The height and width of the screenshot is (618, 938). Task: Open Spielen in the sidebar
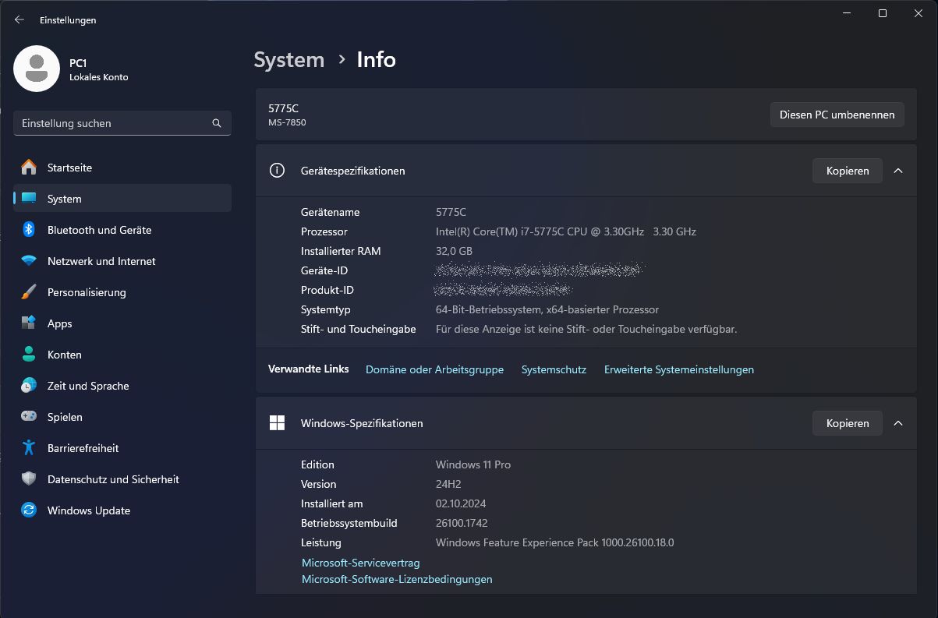pyautogui.click(x=122, y=417)
